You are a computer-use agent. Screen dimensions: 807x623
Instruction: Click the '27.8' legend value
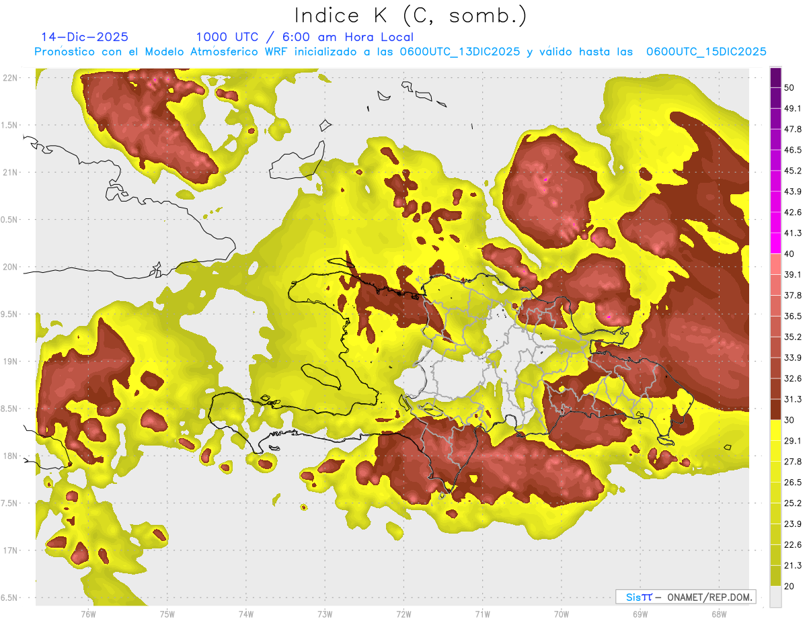(x=794, y=462)
